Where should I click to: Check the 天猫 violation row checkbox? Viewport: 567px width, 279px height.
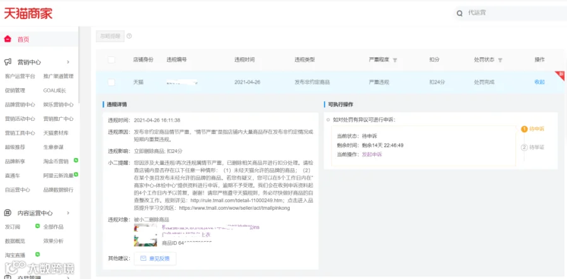coord(112,83)
